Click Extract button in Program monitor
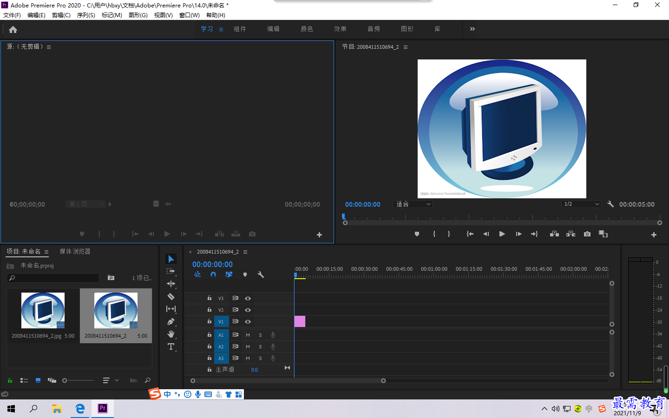This screenshot has height=418, width=669. pyautogui.click(x=571, y=234)
